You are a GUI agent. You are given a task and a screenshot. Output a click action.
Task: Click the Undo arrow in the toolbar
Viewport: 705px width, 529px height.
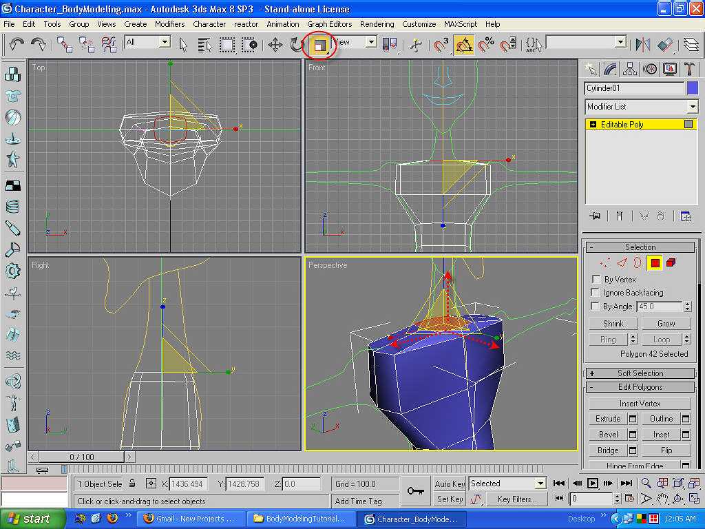17,44
